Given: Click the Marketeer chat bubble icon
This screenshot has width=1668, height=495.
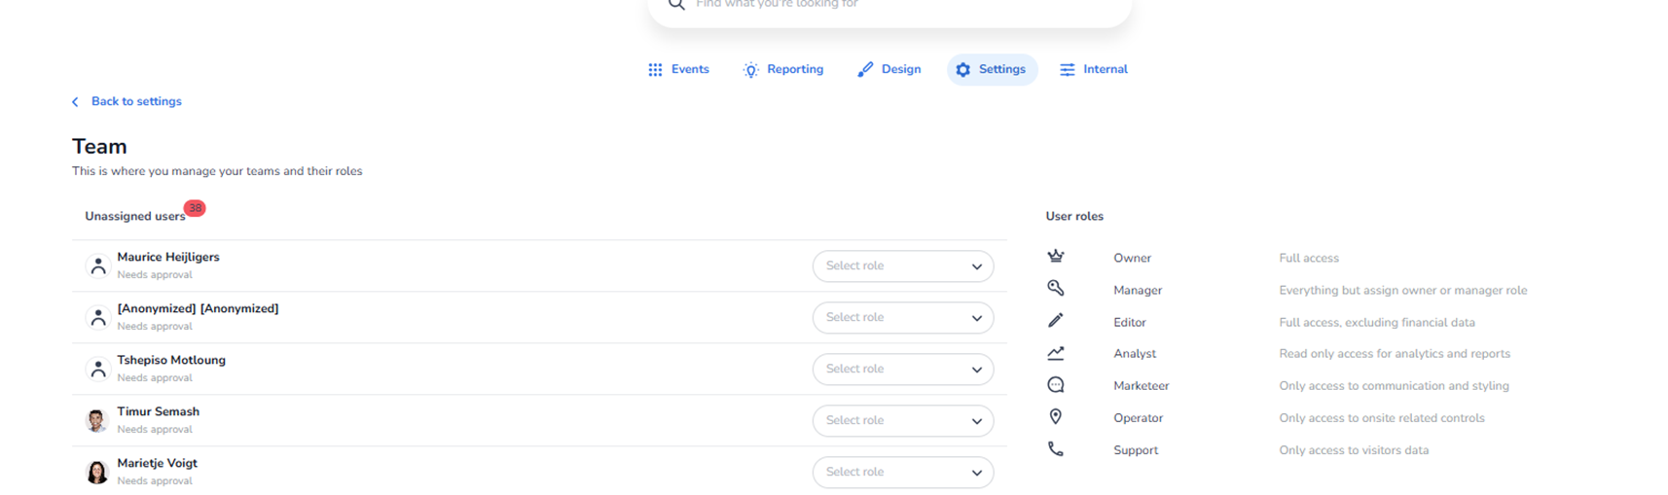Looking at the screenshot, I should (x=1056, y=385).
